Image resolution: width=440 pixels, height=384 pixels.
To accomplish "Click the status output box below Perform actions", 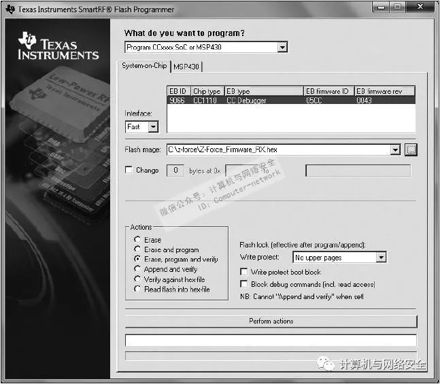I will (x=271, y=341).
